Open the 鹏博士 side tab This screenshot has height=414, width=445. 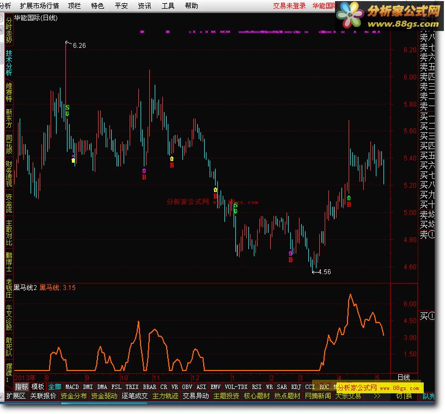[x=9, y=262]
